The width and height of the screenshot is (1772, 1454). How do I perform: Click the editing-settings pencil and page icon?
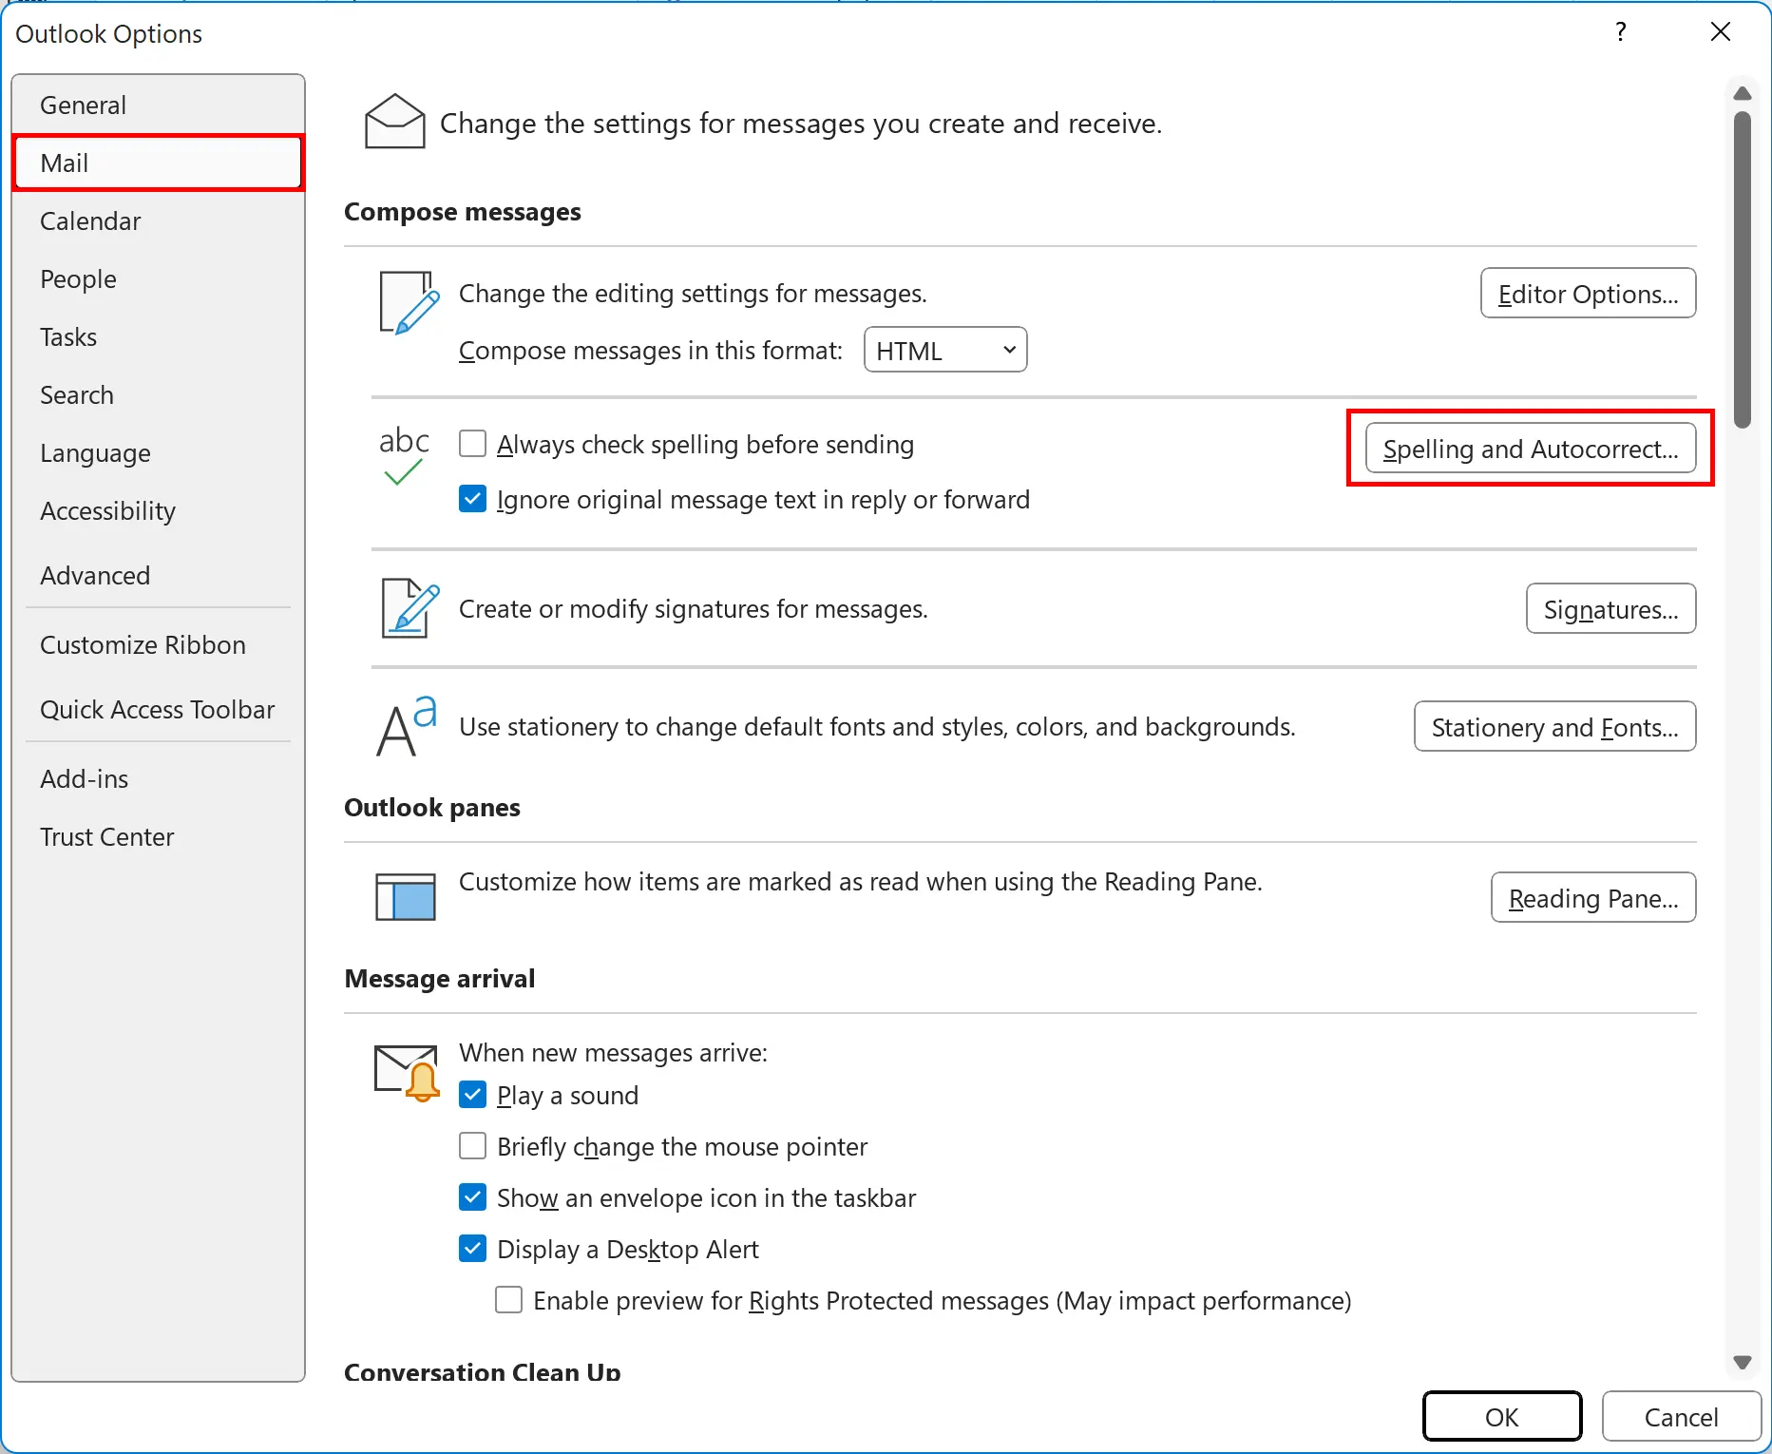tap(409, 302)
